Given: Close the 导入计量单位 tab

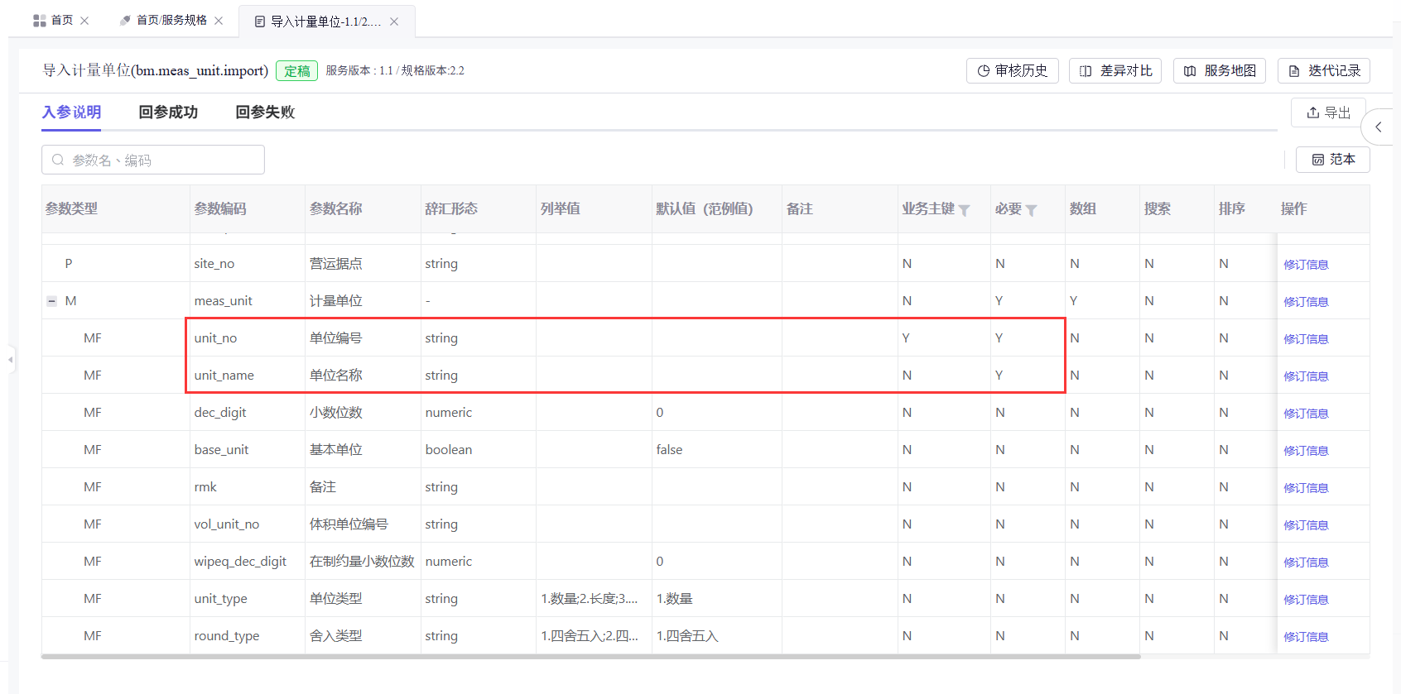Looking at the screenshot, I should (394, 22).
